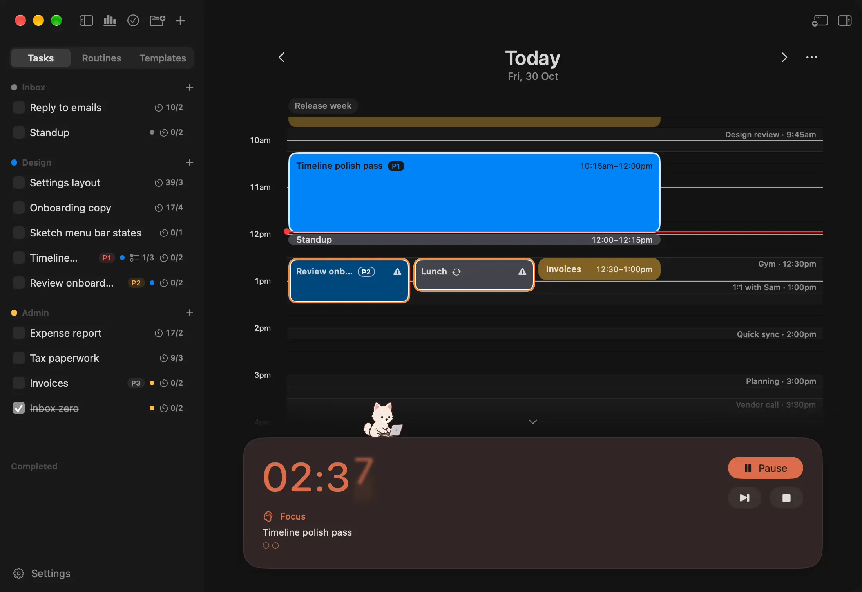Add a new folder from toolbar

point(158,21)
